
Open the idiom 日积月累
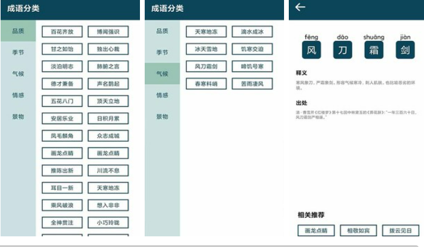[x=108, y=118]
